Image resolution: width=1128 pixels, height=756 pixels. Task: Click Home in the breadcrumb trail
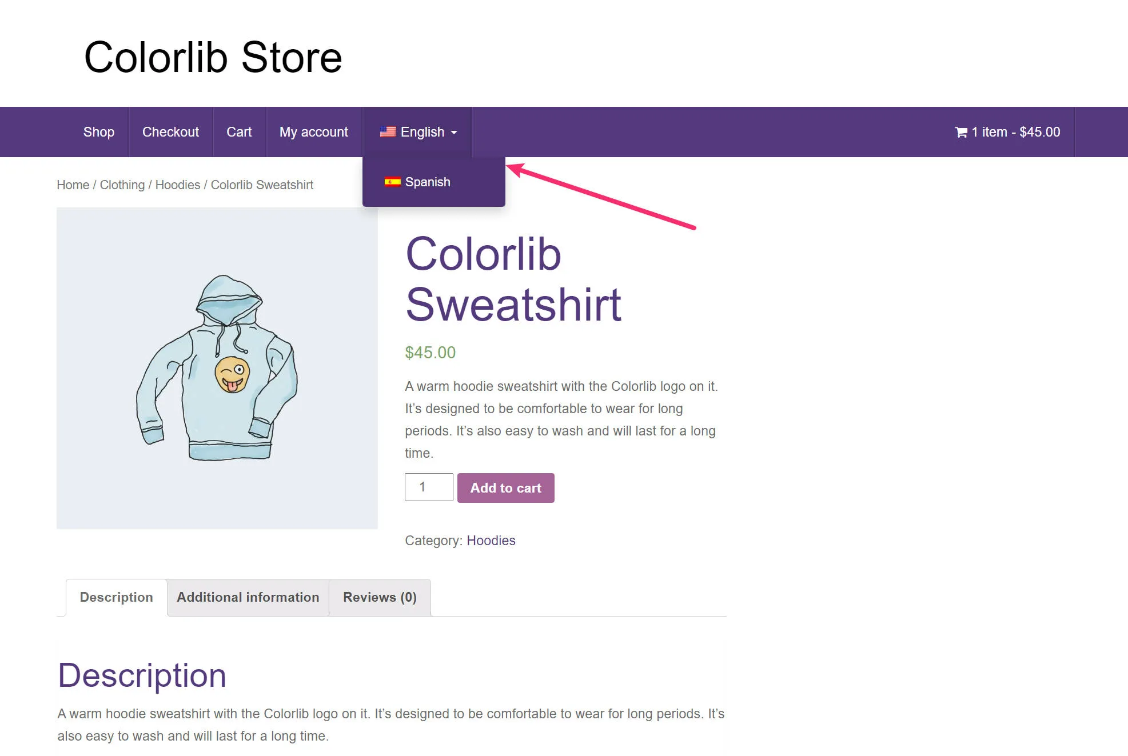pyautogui.click(x=73, y=185)
